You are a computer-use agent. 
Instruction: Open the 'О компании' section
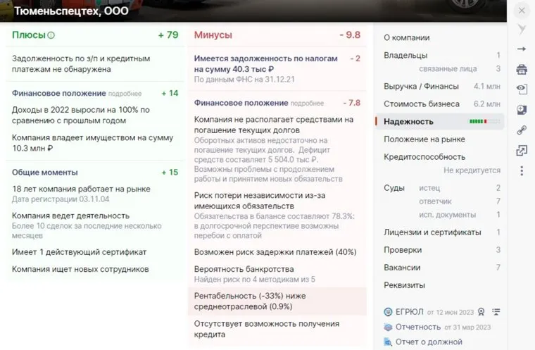pos(406,37)
